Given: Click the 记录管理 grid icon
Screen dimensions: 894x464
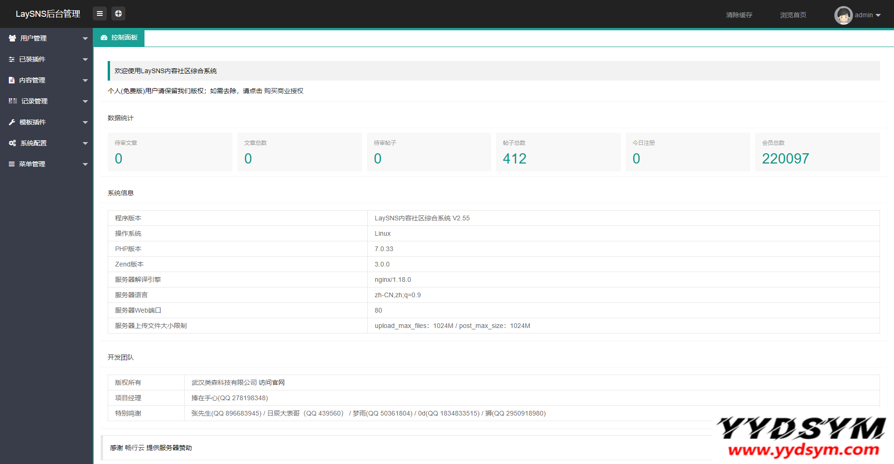Looking at the screenshot, I should coord(13,101).
